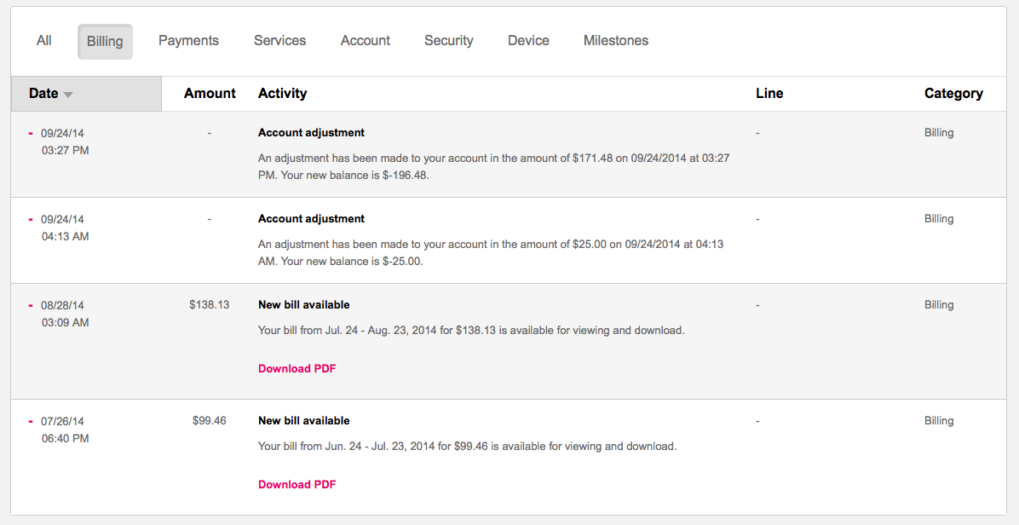Select the Device tab
1019x525 pixels.
[528, 41]
